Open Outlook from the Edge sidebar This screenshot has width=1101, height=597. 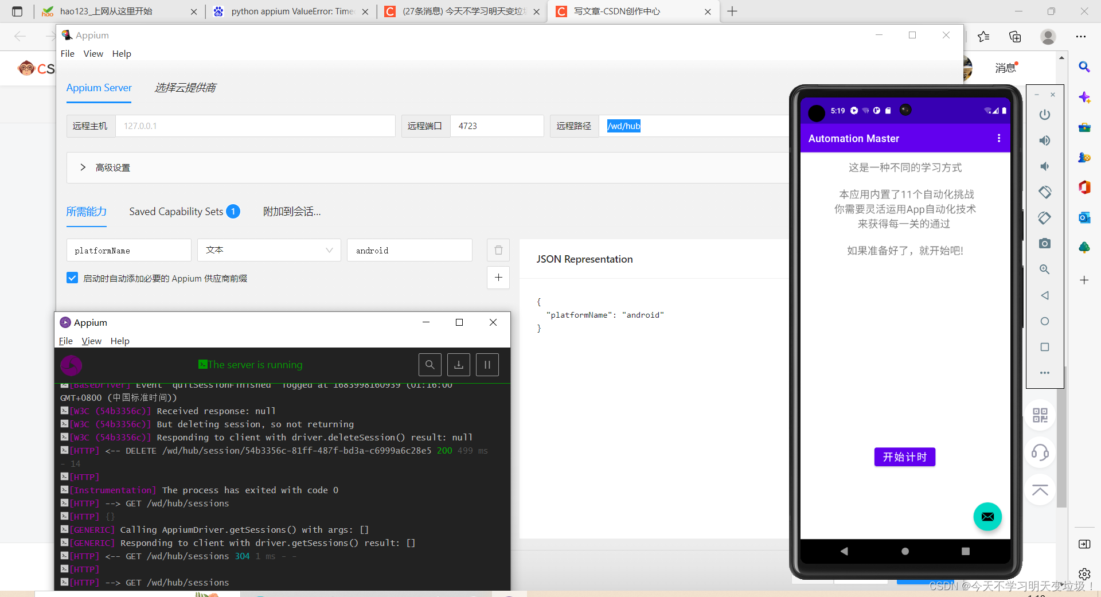click(1084, 217)
